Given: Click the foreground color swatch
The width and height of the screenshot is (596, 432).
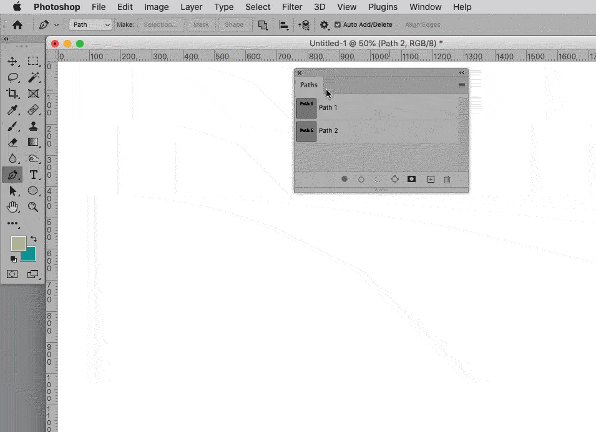Looking at the screenshot, I should (x=18, y=244).
